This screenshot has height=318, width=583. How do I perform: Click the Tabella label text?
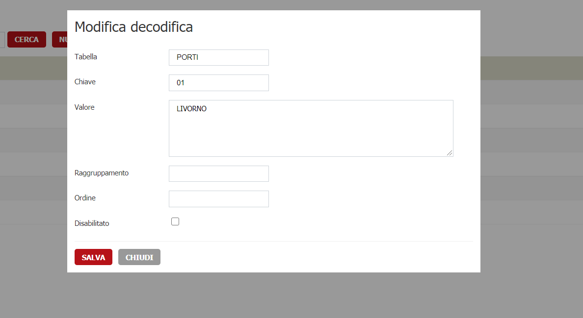(86, 57)
